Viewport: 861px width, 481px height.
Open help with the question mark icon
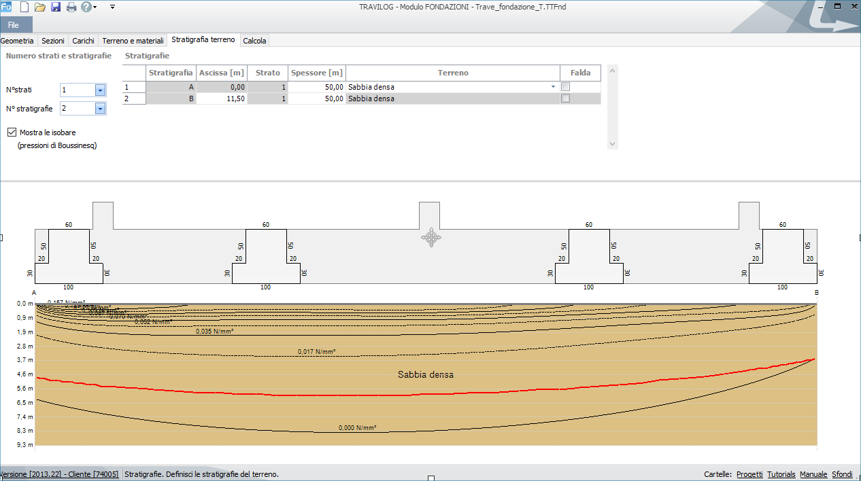coord(86,7)
